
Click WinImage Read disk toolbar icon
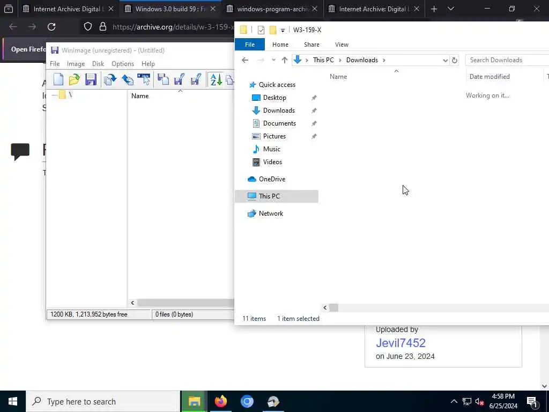pos(163,79)
